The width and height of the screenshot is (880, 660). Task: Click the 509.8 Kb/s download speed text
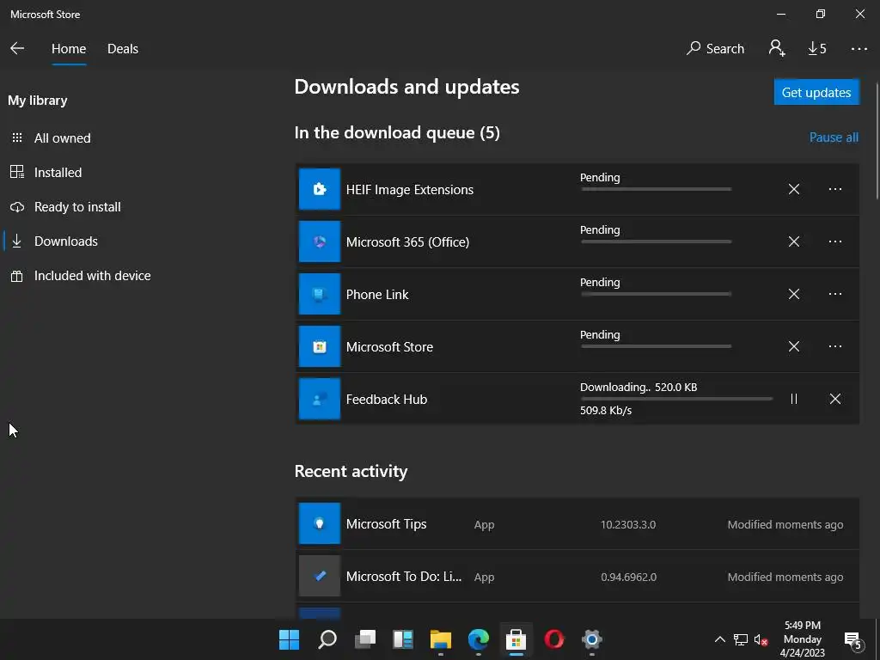pos(606,410)
